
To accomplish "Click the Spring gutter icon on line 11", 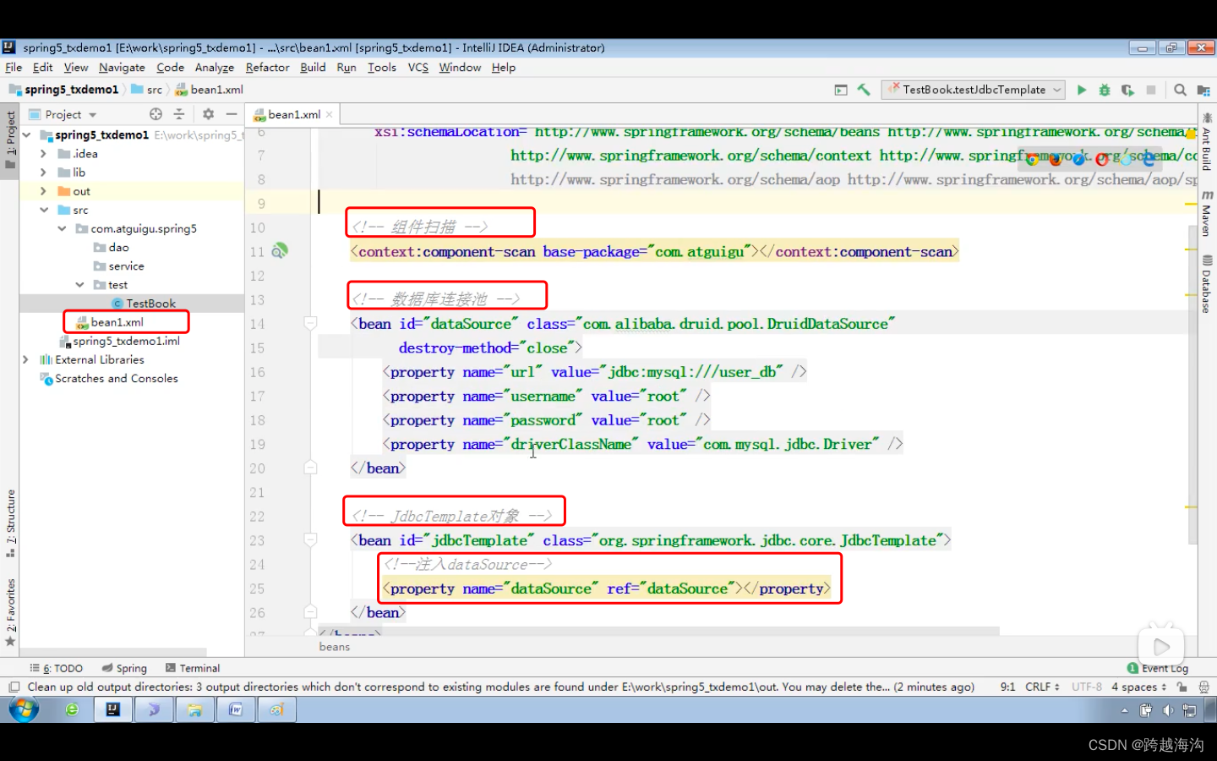I will point(280,251).
